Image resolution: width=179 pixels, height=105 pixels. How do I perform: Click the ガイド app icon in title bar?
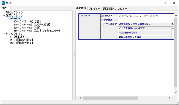[x=3, y=3]
